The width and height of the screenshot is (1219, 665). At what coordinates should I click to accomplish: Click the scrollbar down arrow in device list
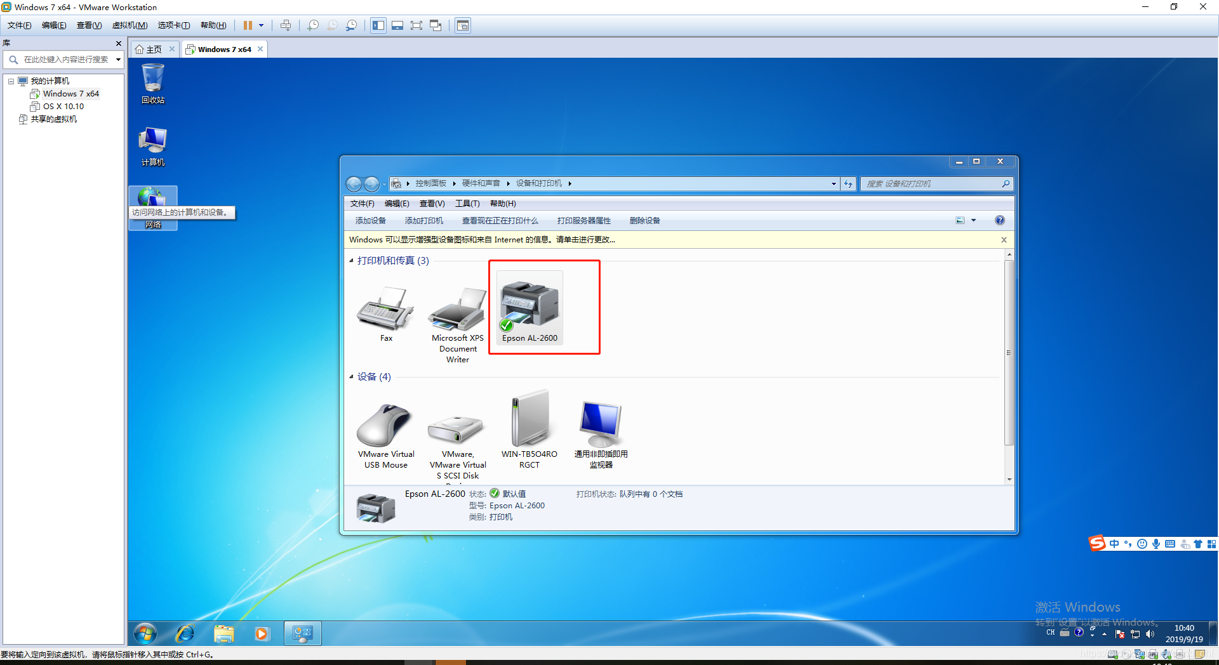coord(1009,480)
